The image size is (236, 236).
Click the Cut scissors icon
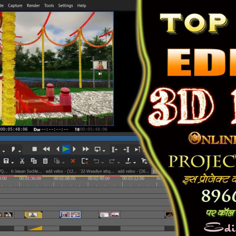[x=22, y=161]
